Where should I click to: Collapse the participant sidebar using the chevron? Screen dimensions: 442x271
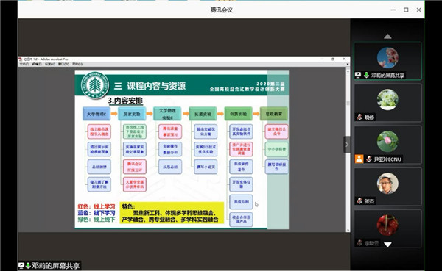point(347,145)
